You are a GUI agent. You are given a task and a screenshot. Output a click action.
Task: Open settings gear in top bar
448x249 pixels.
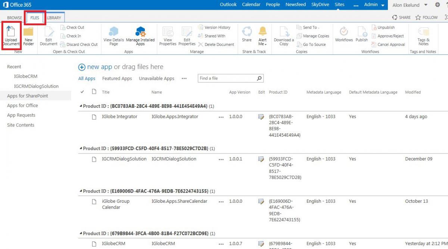tap(438, 5)
